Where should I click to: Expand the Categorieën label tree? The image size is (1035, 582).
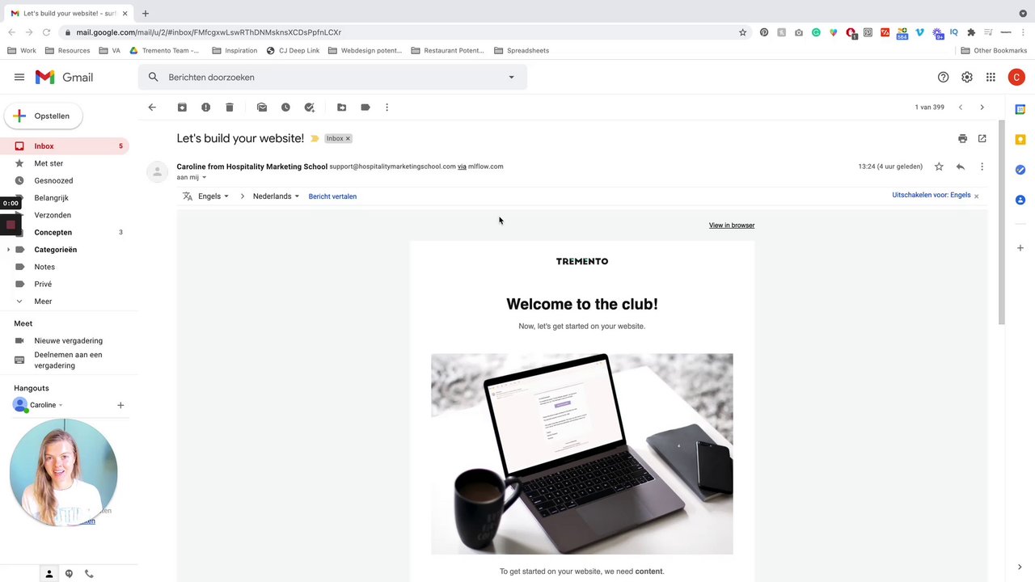[x=9, y=250]
